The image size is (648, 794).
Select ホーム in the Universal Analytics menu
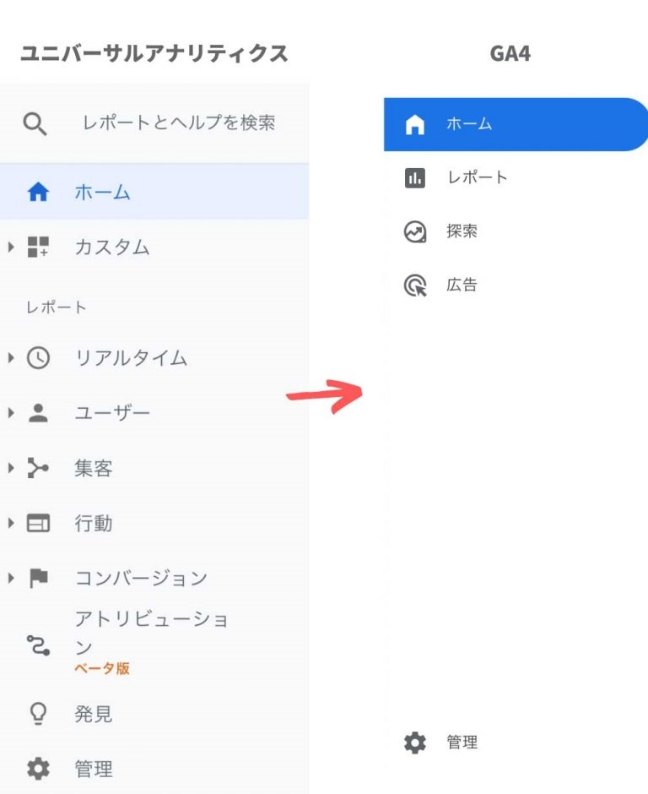154,192
